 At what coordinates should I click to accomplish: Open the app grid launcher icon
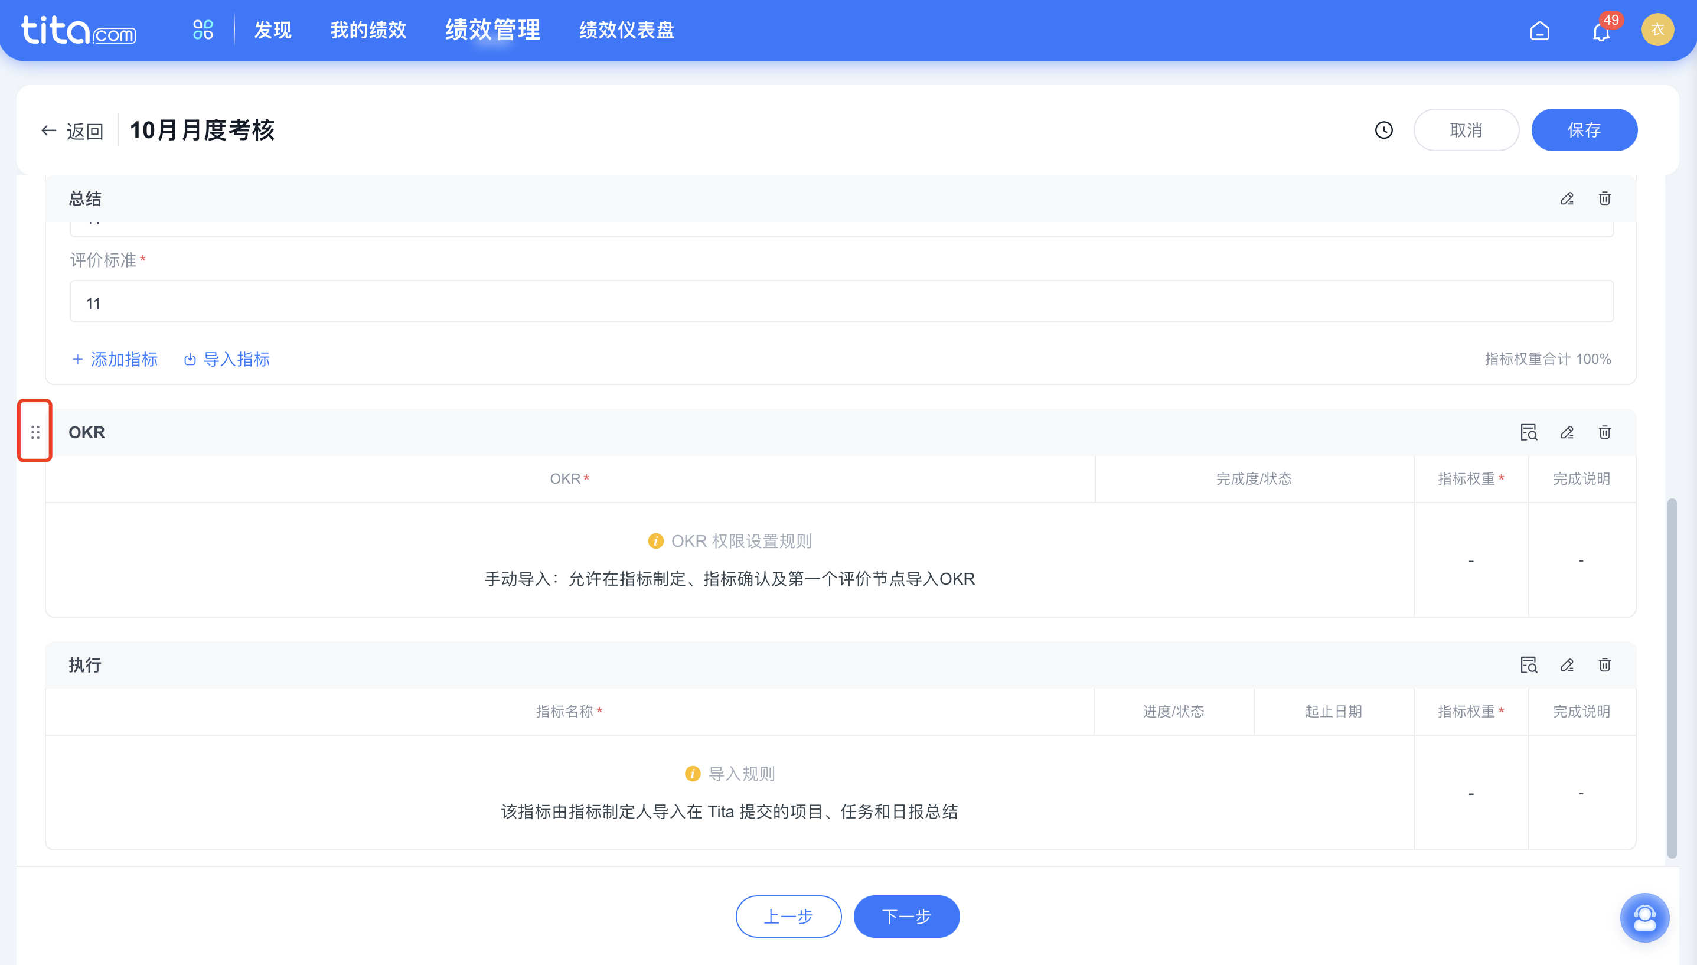pos(203,30)
